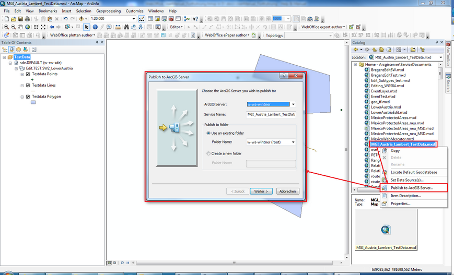The image size is (454, 275).
Task: Open the Editor Toolbar icon next to scale
Action: (x=142, y=19)
